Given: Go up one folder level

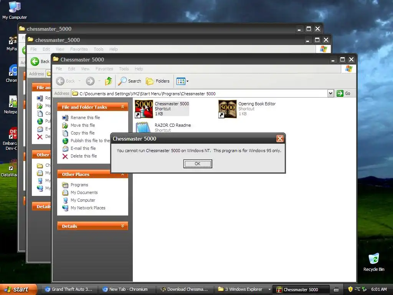Looking at the screenshot, I should click(x=109, y=81).
